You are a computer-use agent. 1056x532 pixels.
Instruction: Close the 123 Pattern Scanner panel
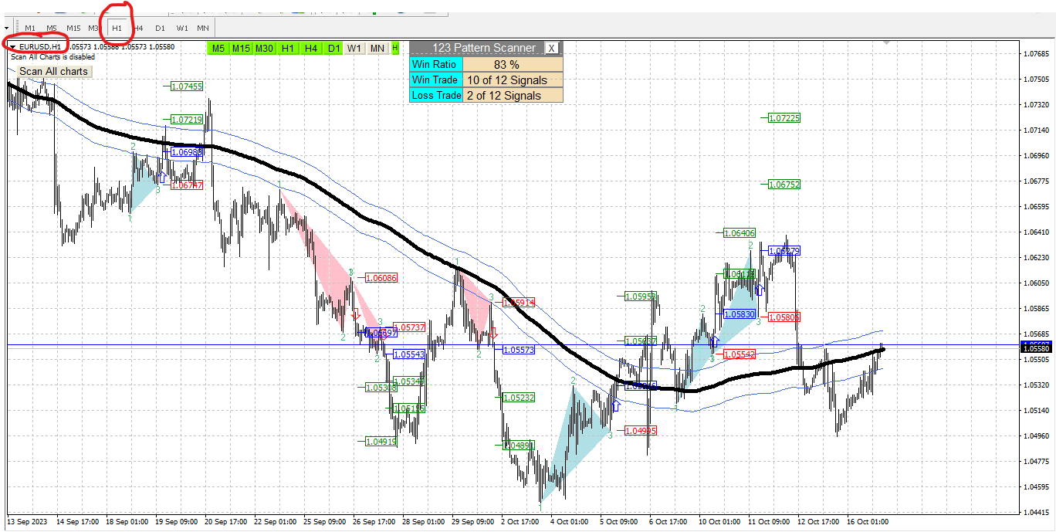tap(551, 48)
